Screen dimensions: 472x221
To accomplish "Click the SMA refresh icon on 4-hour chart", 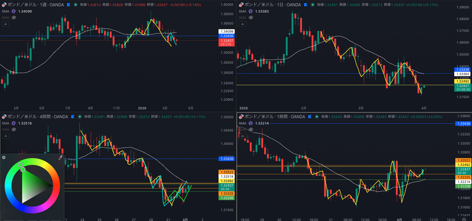I will pyautogui.click(x=14, y=123).
